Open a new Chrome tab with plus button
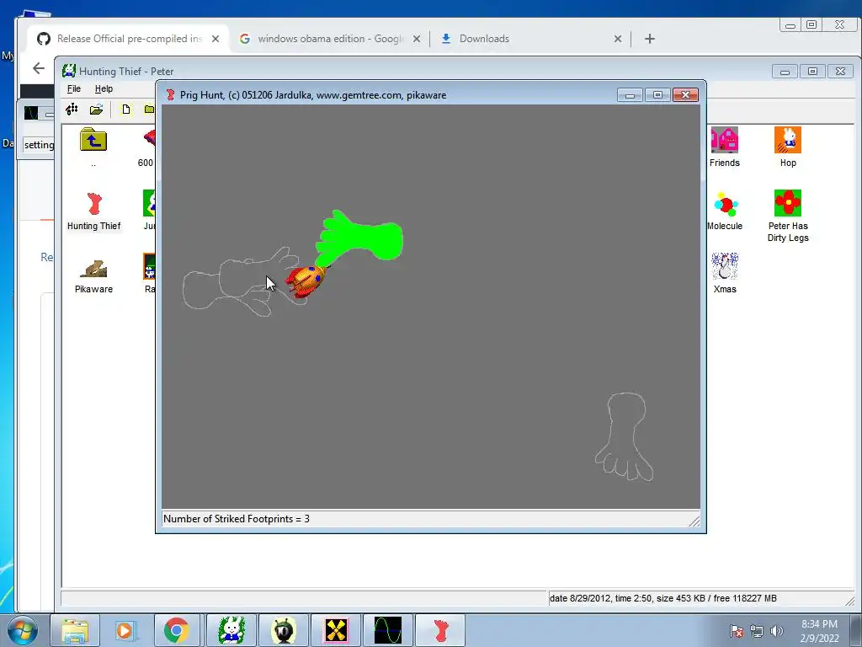Image resolution: width=862 pixels, height=647 pixels. pyautogui.click(x=650, y=39)
